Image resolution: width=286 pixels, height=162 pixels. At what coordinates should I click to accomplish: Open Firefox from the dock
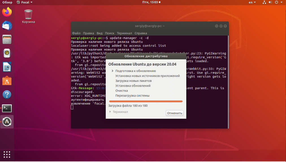click(7, 12)
